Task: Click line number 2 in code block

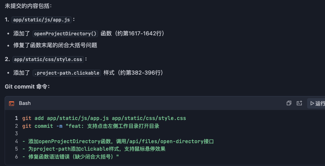Action: tap(16, 126)
